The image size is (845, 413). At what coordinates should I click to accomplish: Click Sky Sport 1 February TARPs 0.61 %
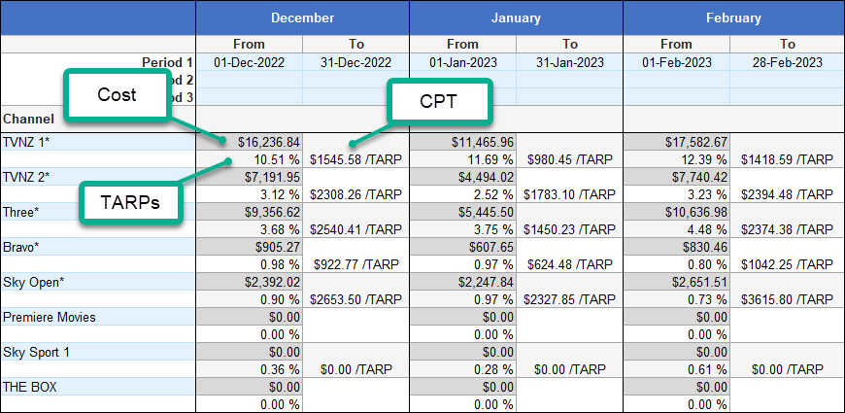[676, 369]
